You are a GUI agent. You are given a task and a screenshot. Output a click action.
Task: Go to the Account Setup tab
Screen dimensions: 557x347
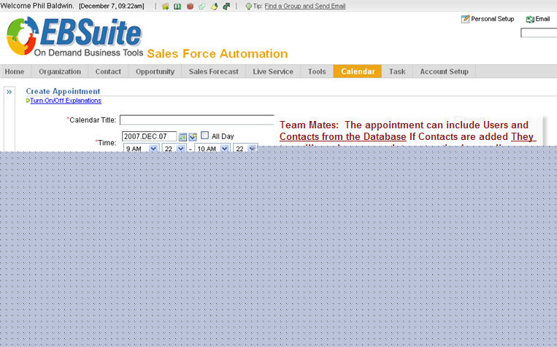coord(444,71)
